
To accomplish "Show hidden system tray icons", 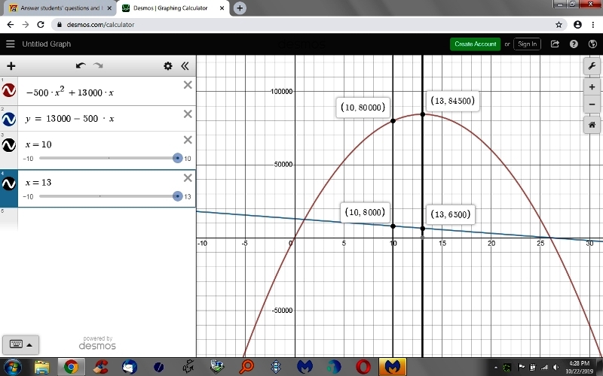I will click(496, 368).
